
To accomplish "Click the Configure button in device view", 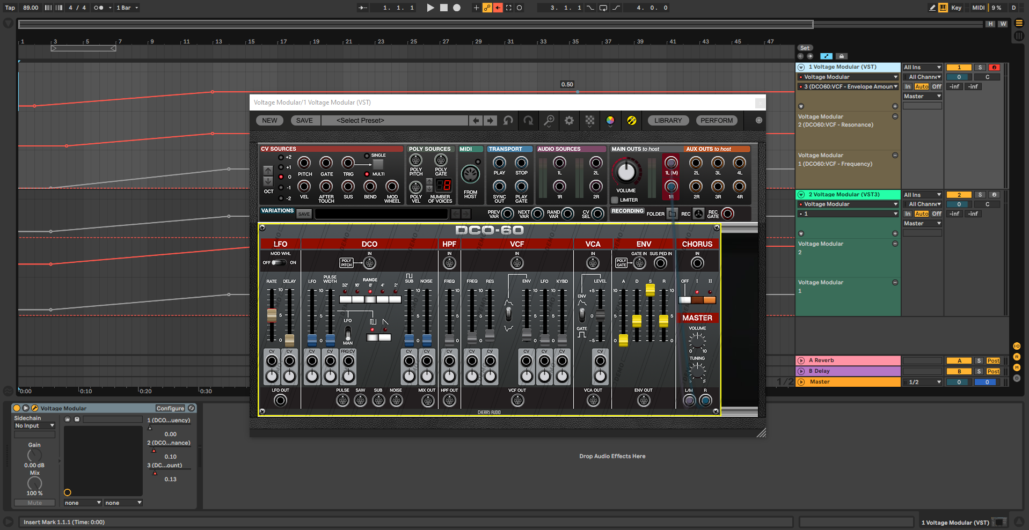I will [x=170, y=408].
